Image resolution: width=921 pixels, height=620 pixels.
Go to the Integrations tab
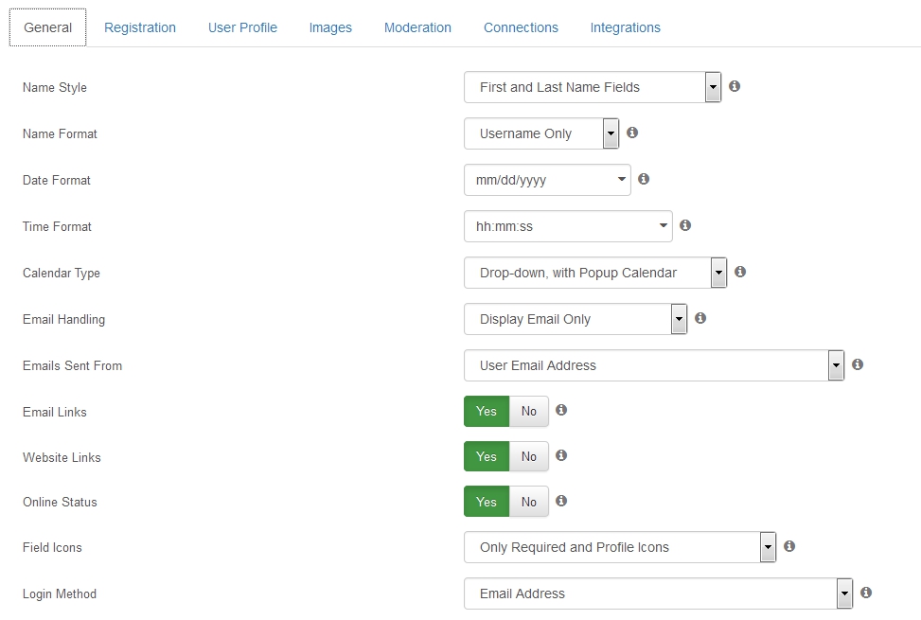[625, 27]
